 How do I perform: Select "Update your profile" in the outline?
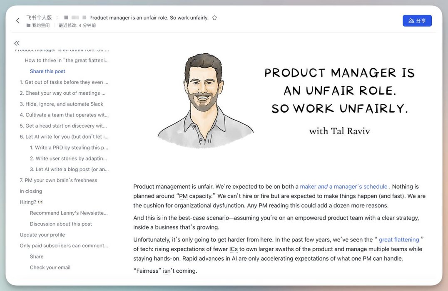pyautogui.click(x=42, y=235)
